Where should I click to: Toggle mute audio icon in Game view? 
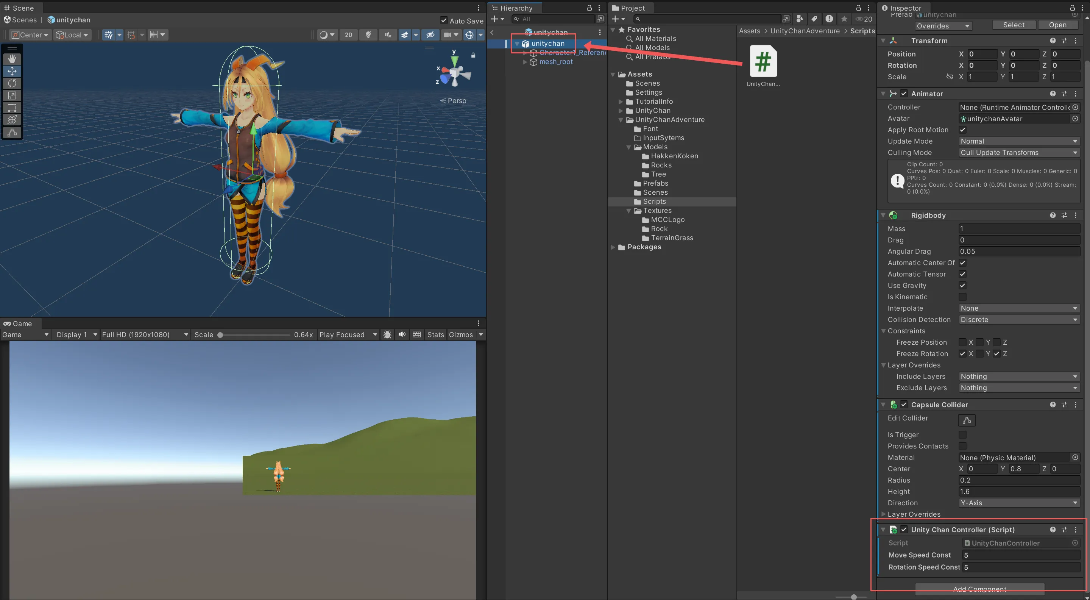(x=402, y=334)
